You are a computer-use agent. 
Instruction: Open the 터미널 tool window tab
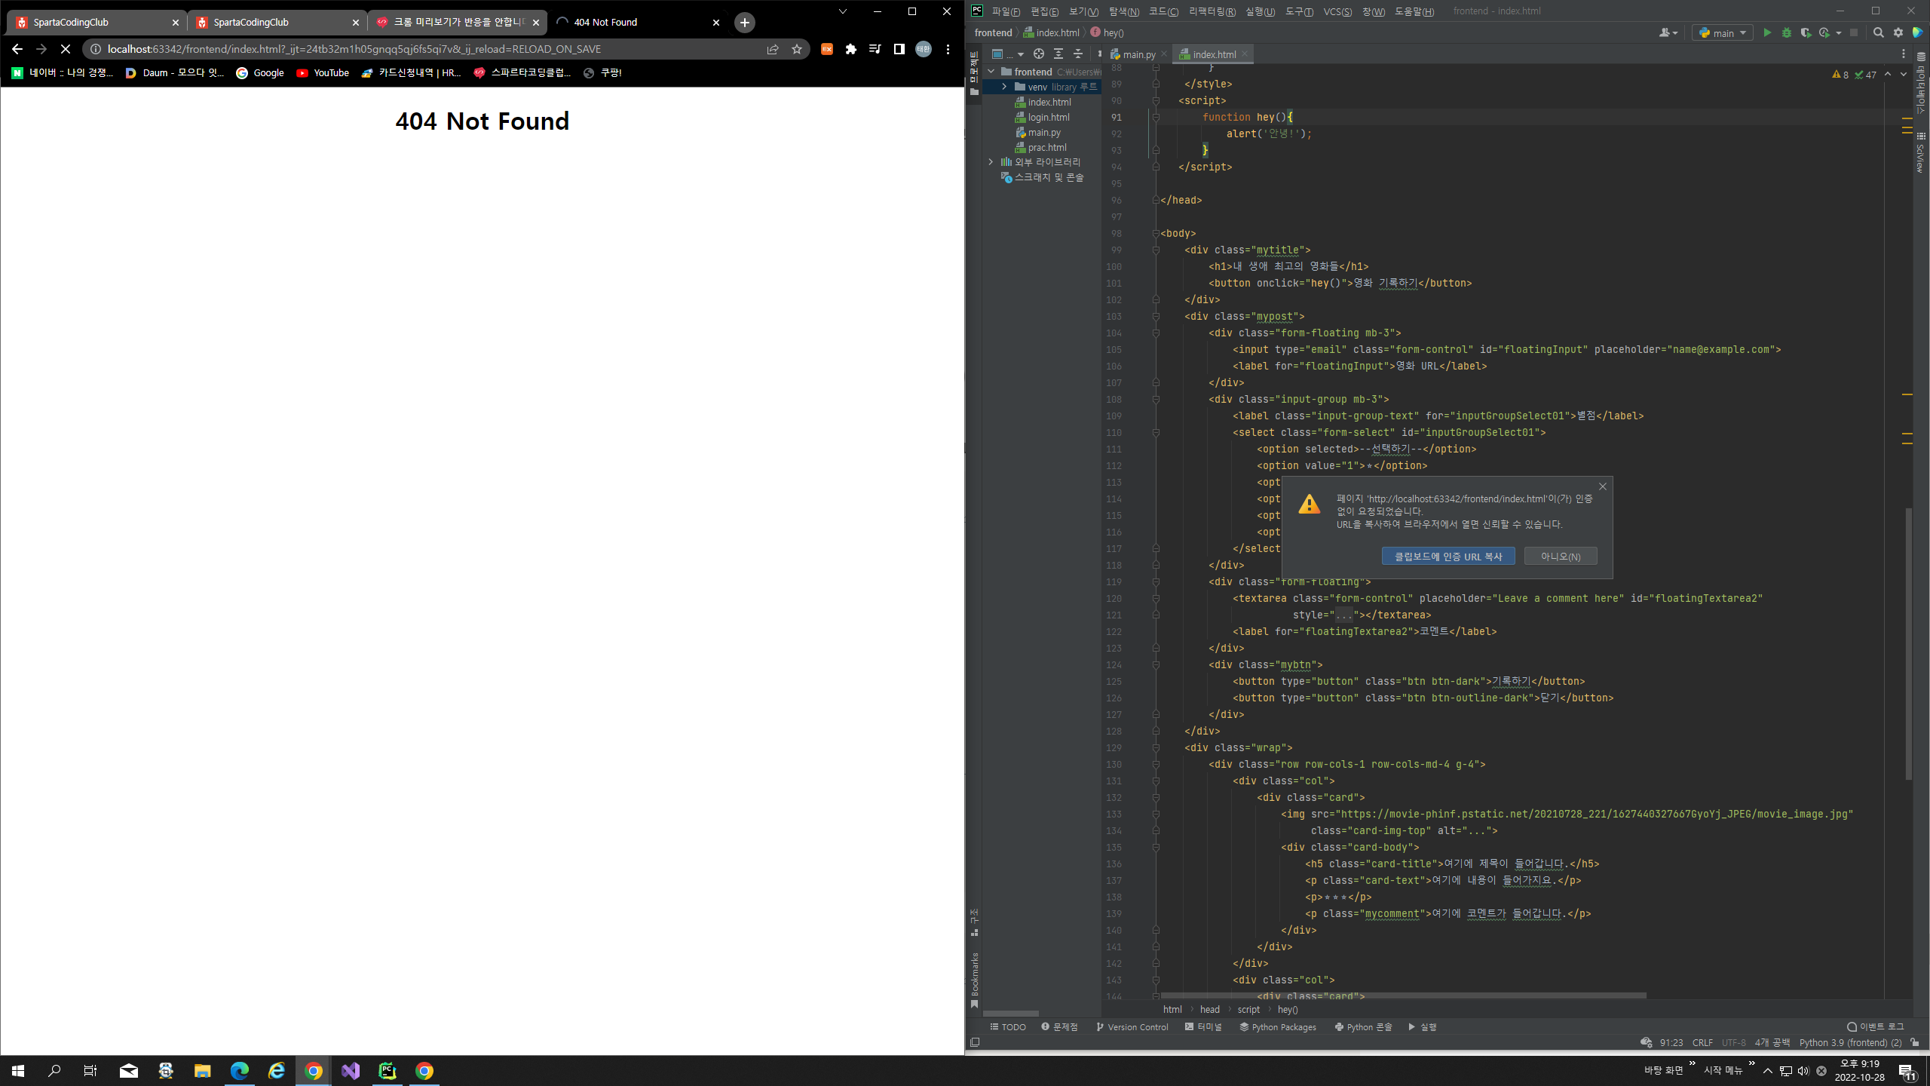1203,1027
